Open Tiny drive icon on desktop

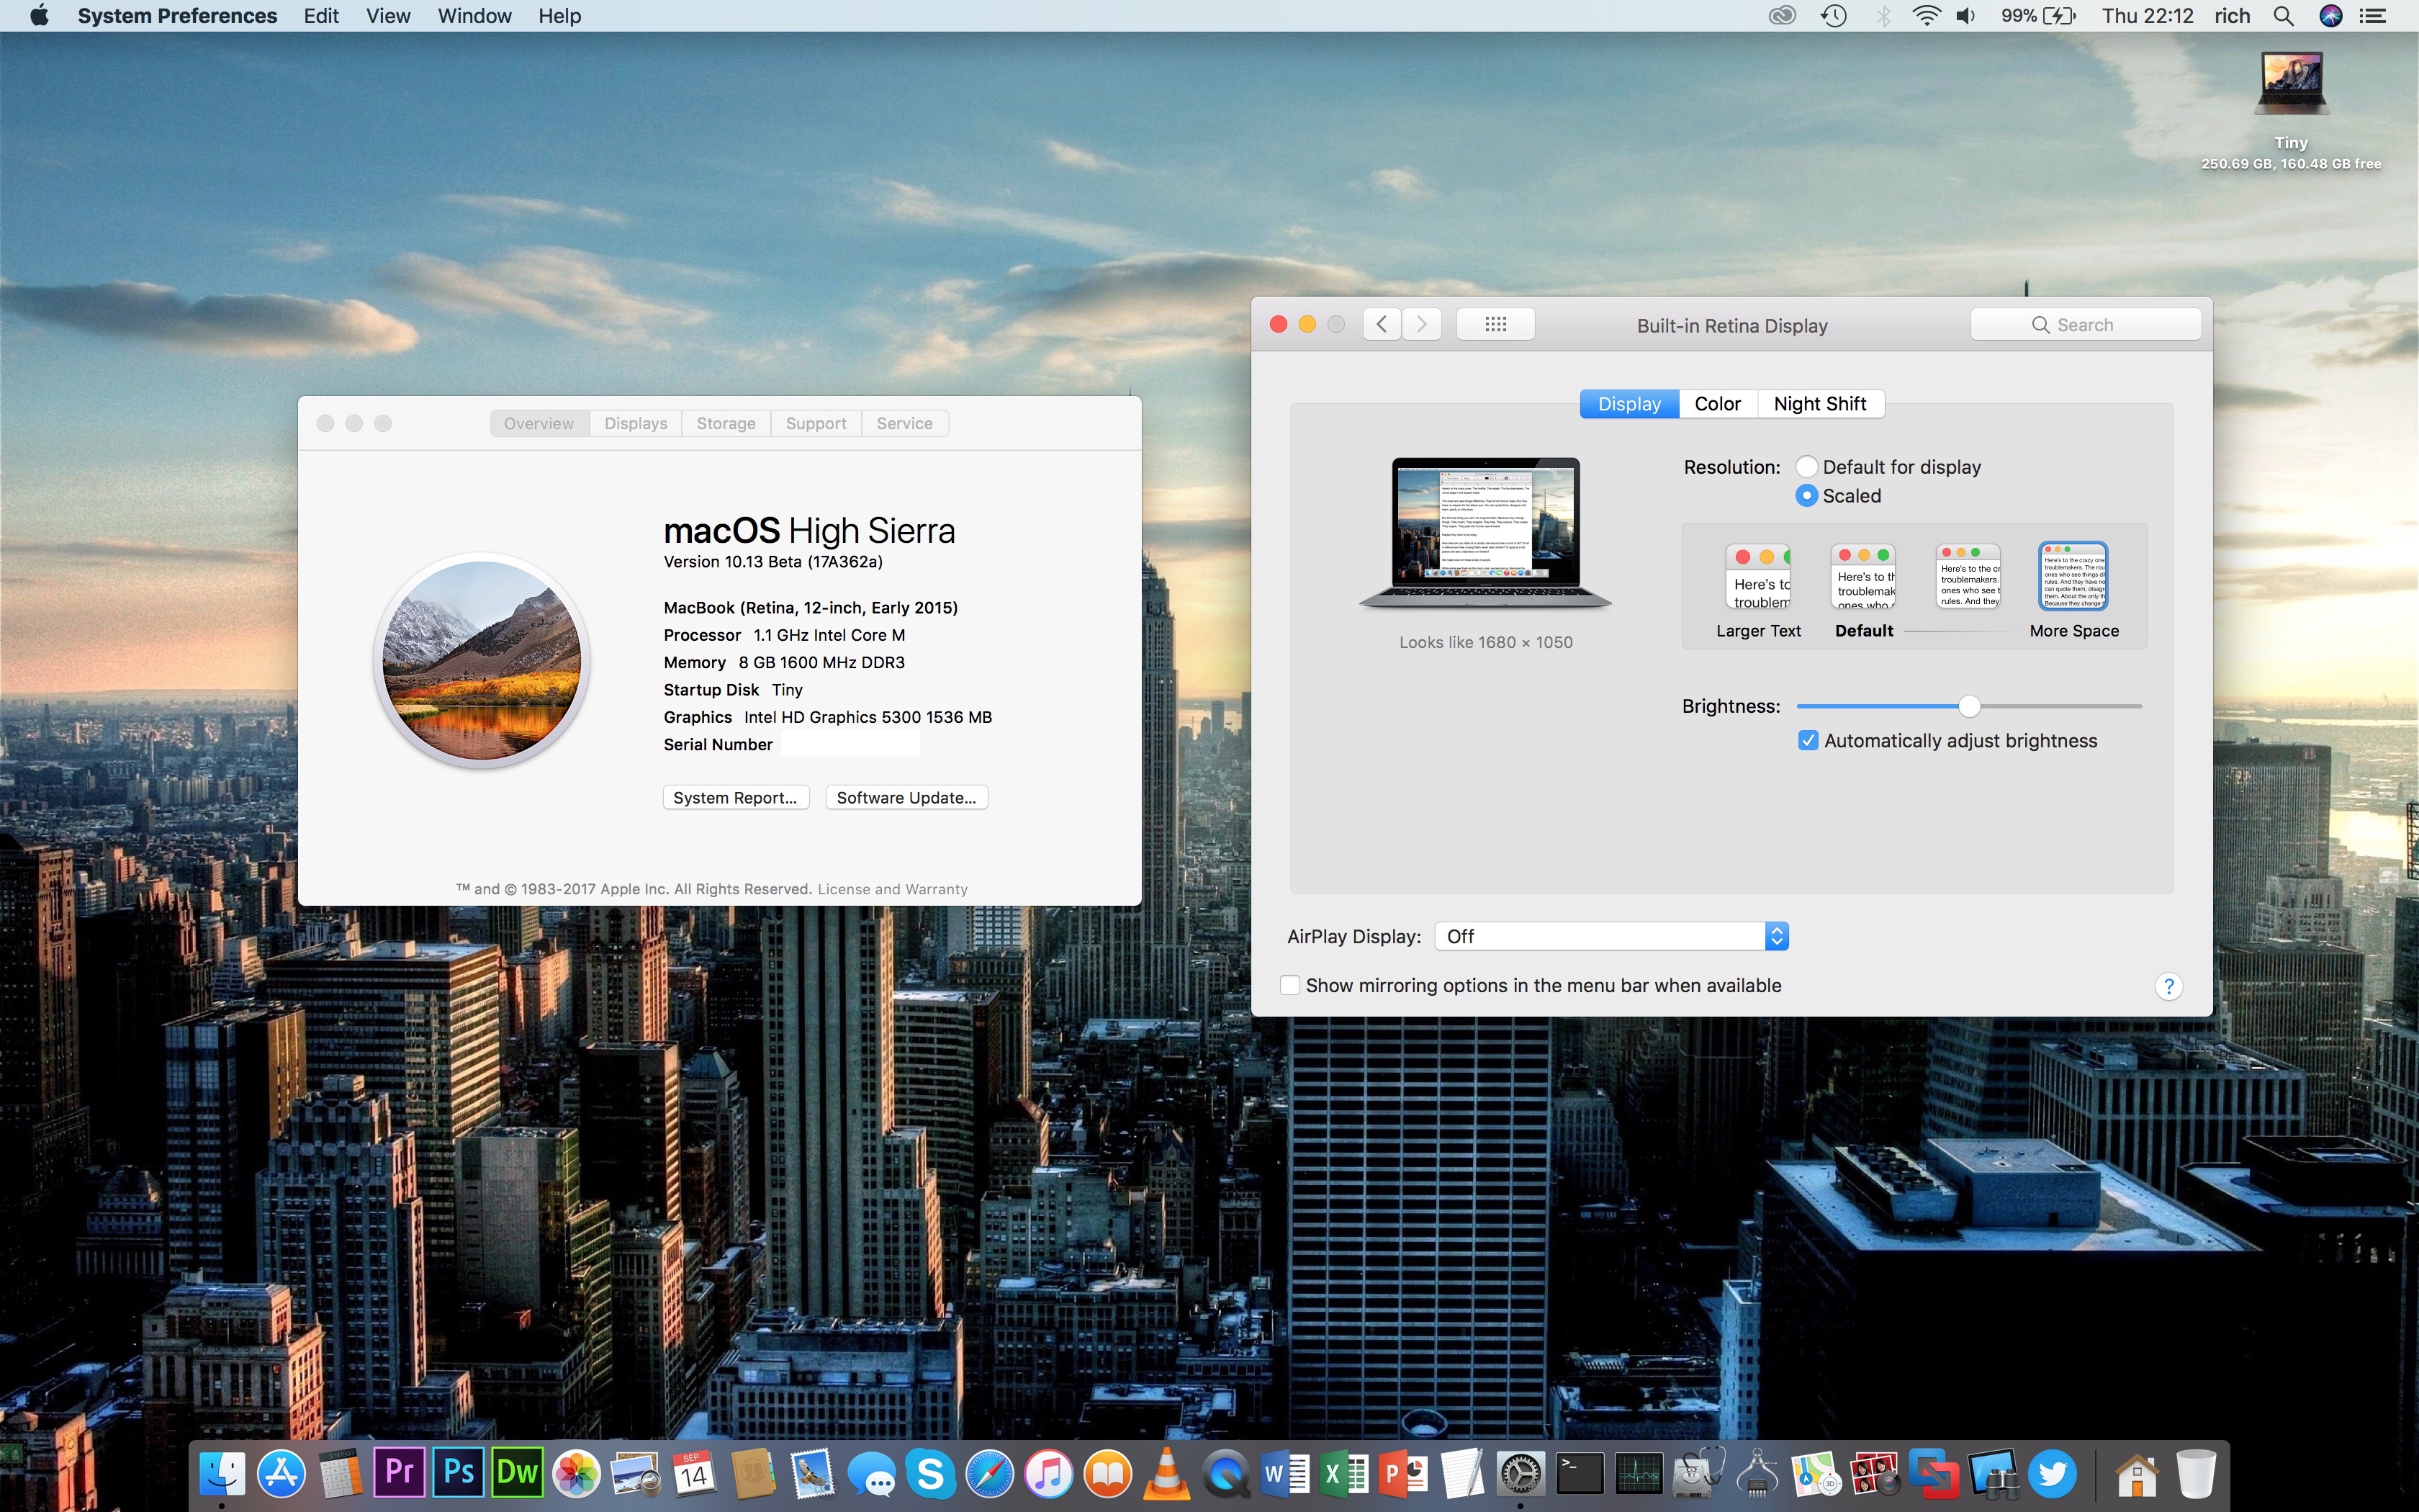tap(2291, 85)
